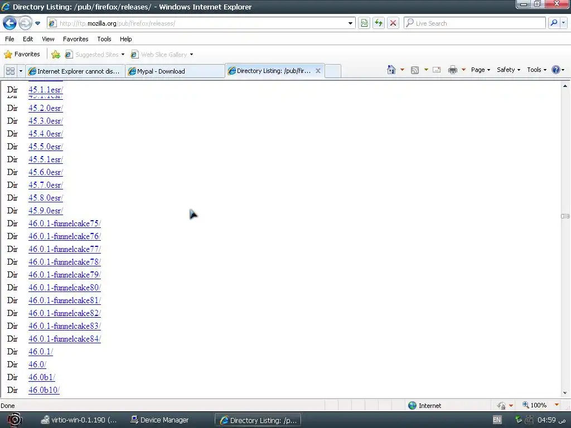
Task: Open the 45.5.1esr/ directory link
Action: click(x=46, y=159)
